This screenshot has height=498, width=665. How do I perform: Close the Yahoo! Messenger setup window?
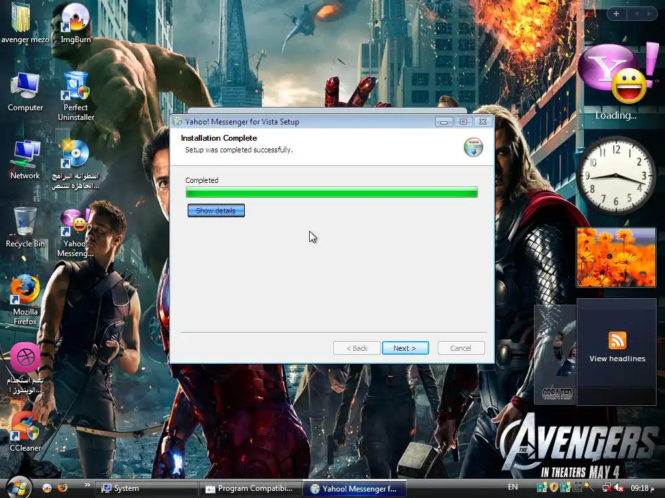[x=483, y=122]
